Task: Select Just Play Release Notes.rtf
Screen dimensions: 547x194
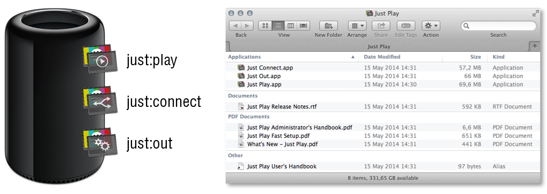Action: (x=282, y=106)
